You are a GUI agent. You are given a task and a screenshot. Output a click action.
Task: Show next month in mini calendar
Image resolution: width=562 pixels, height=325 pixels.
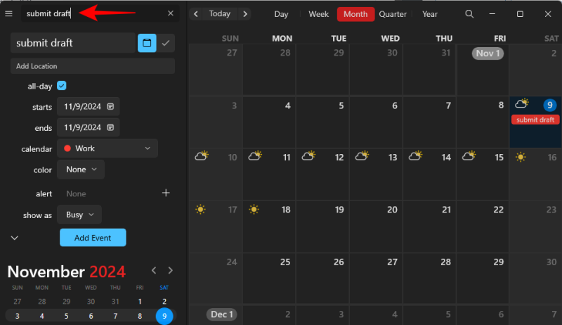[170, 270]
